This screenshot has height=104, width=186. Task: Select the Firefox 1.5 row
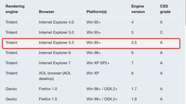(x=91, y=99)
